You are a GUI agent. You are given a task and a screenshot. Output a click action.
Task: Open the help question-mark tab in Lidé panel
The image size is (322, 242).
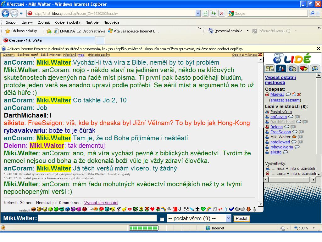pos(315,68)
